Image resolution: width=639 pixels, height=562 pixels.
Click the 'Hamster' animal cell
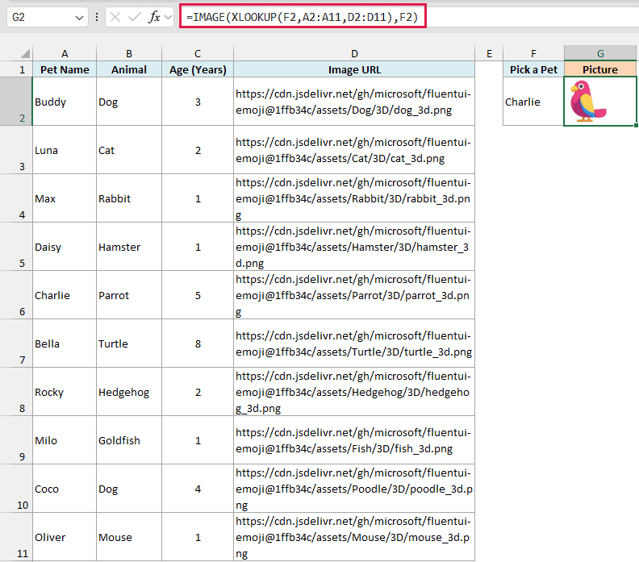129,247
